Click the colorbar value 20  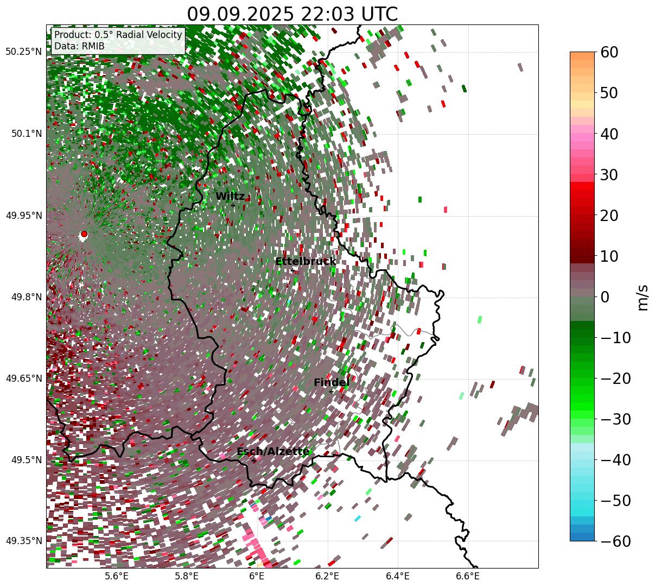pyautogui.click(x=609, y=216)
